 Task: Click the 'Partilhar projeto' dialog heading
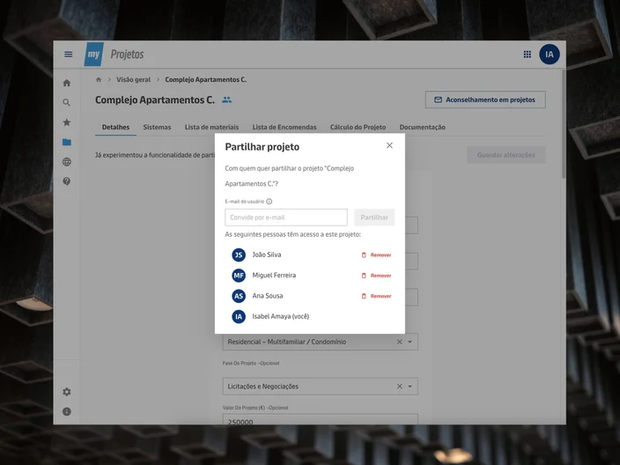262,147
